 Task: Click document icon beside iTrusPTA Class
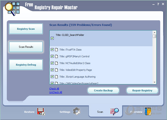[57, 50]
